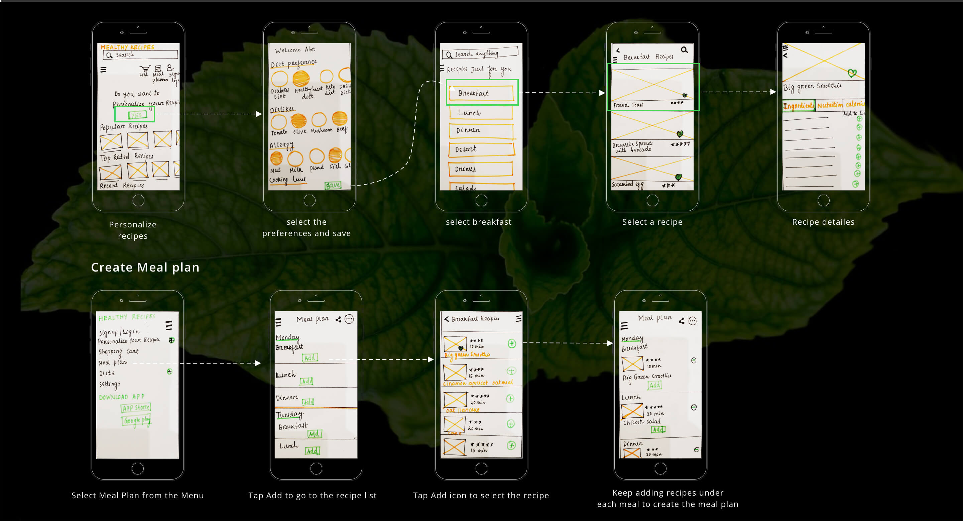The width and height of the screenshot is (964, 521).
Task: Select the filled orange Healthy heart diet circle
Action: [301, 79]
